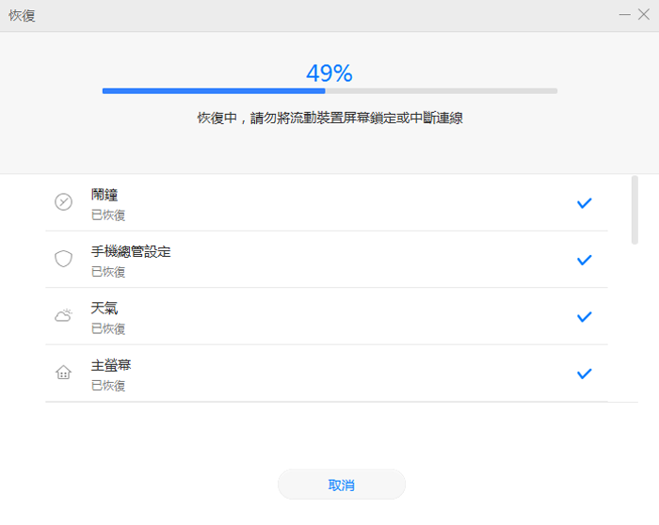659x525 pixels.
Task: Minimize the 恢復 window
Action: click(x=624, y=15)
